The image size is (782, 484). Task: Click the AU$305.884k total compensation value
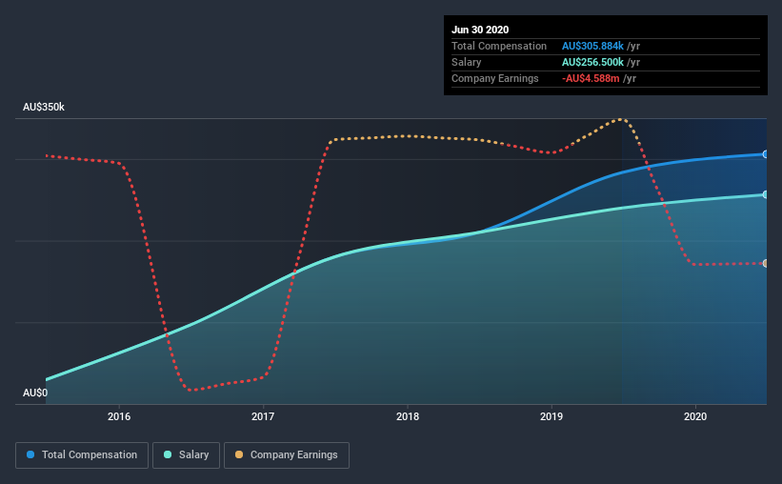pos(592,46)
